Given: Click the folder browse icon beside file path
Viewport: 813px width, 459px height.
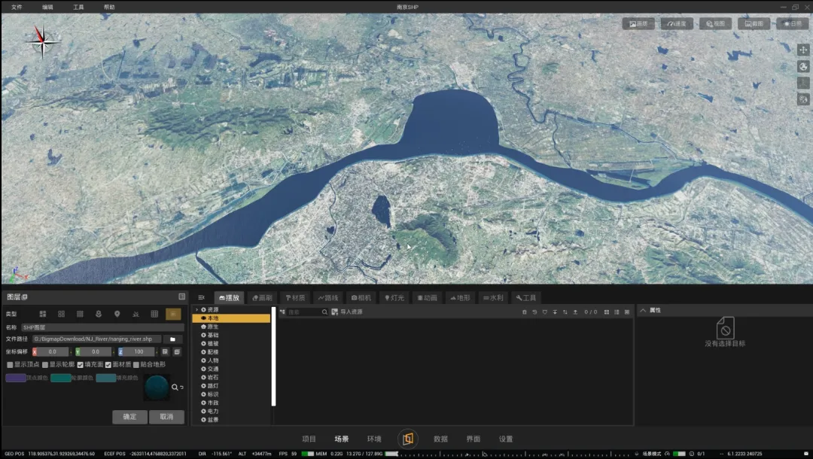Looking at the screenshot, I should coord(172,339).
